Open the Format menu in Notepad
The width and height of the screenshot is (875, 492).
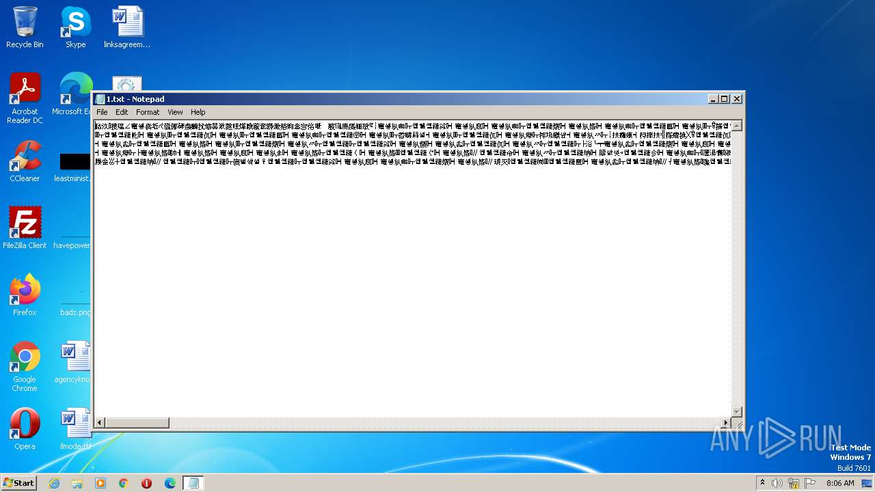pos(148,112)
